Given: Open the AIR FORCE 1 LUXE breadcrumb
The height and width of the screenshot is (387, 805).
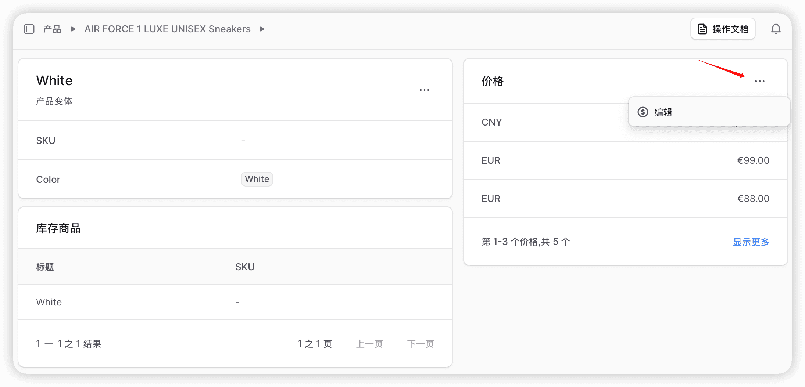Looking at the screenshot, I should click(x=167, y=29).
